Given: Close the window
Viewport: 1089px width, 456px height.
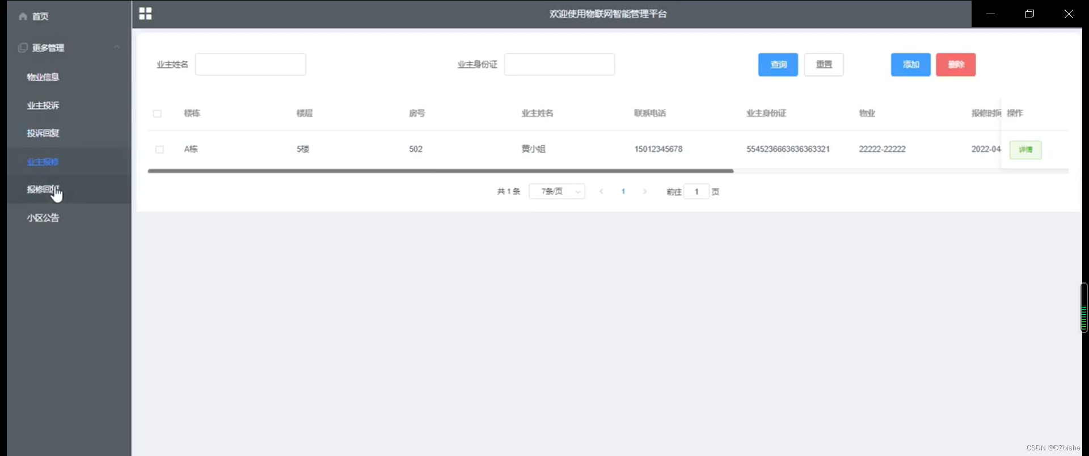Looking at the screenshot, I should [x=1069, y=14].
